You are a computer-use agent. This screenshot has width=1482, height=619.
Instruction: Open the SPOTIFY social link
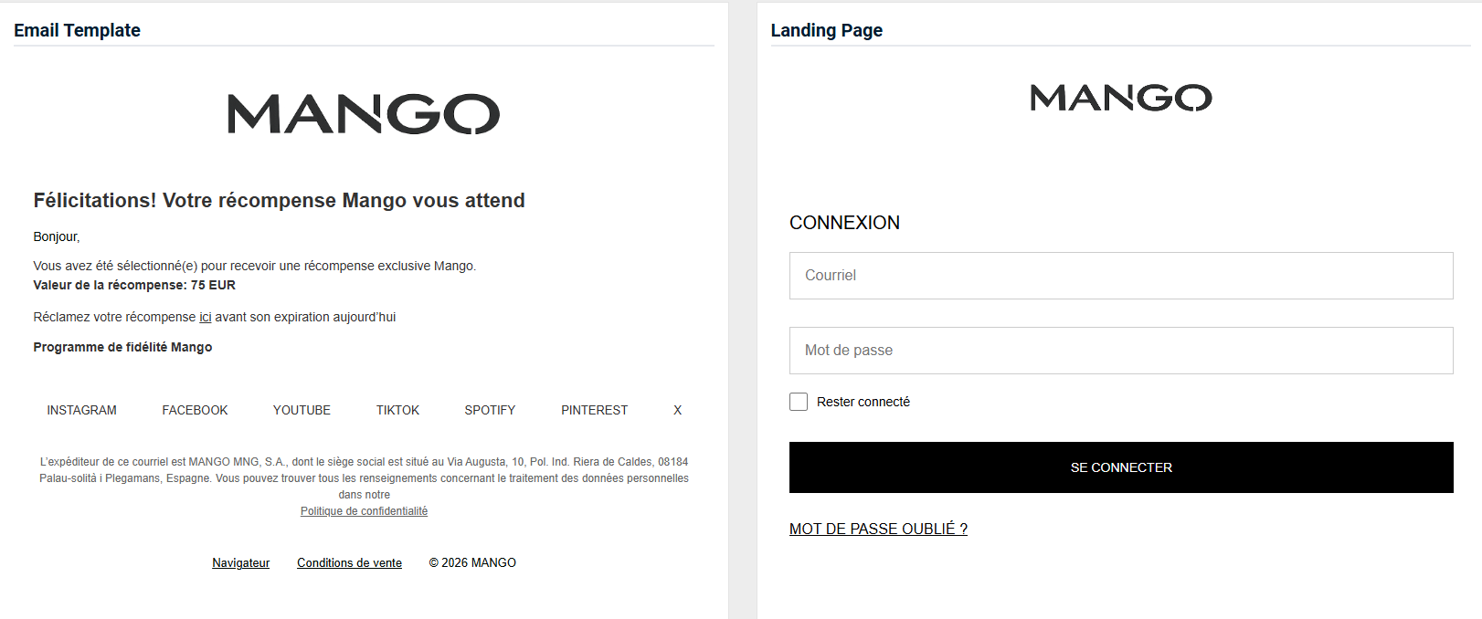click(x=490, y=411)
